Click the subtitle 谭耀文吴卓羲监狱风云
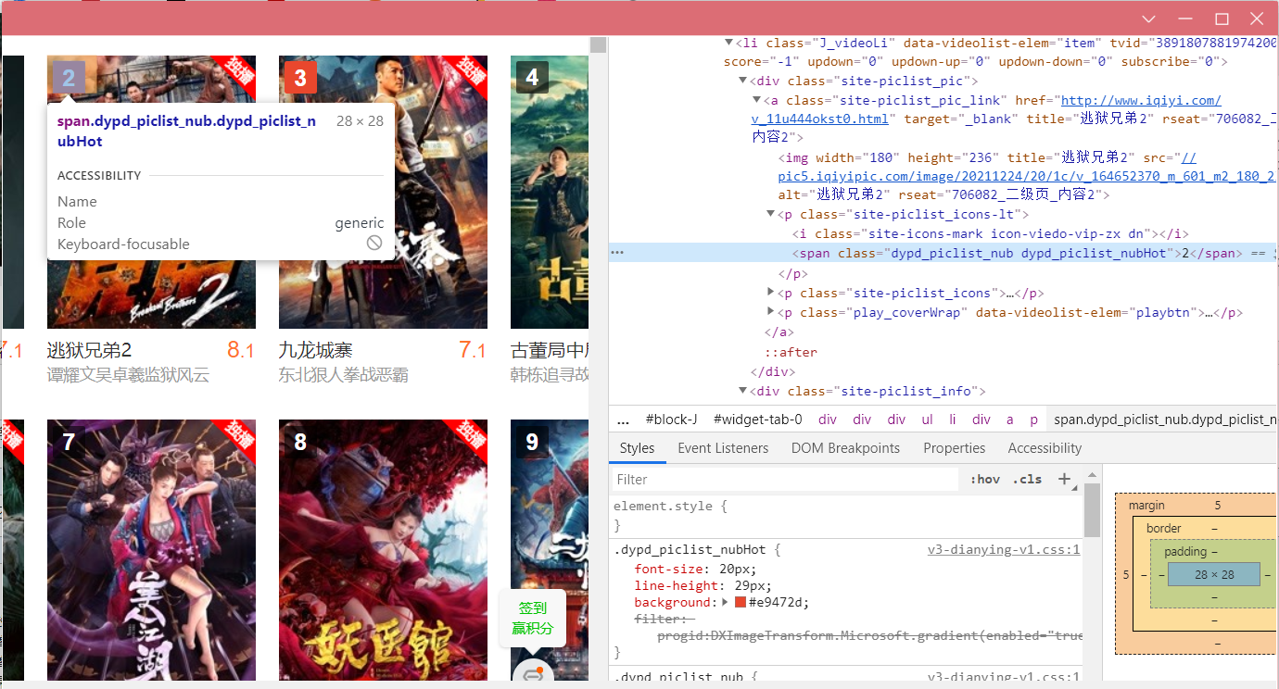The width and height of the screenshot is (1279, 689). coord(129,375)
